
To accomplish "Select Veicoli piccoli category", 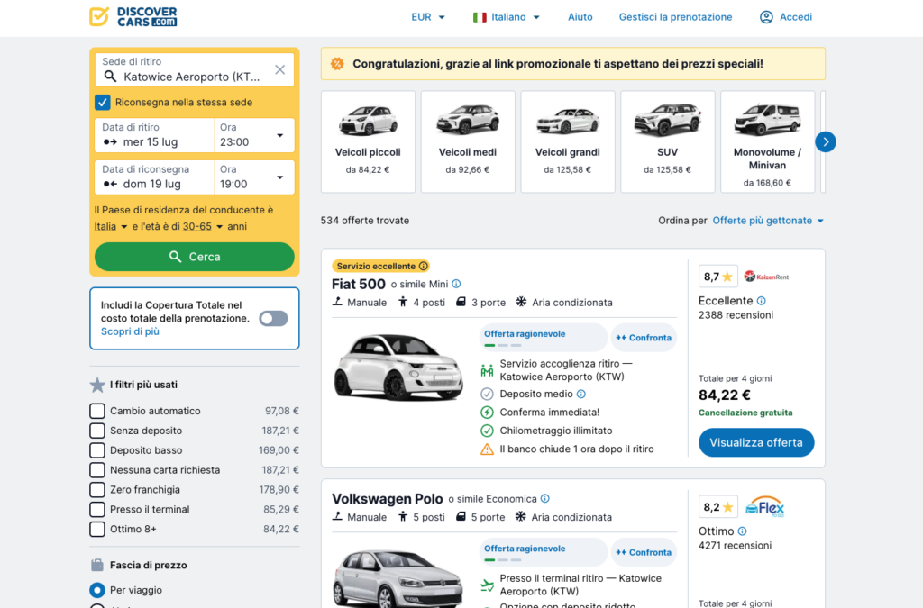I will (368, 141).
